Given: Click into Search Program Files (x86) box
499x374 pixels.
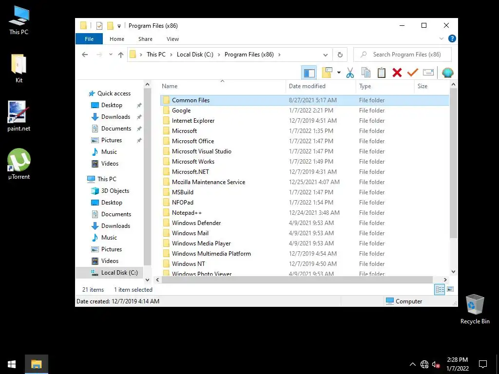Looking at the screenshot, I should (403, 55).
